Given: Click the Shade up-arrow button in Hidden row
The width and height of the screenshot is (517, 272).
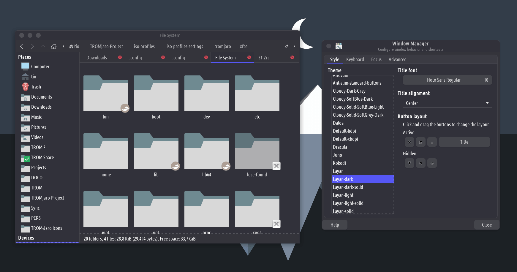Looking at the screenshot, I should point(432,163).
